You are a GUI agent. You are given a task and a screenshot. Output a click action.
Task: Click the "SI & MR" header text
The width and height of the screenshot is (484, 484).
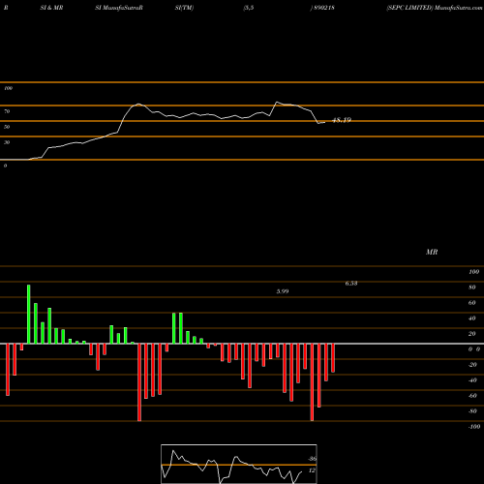(x=51, y=8)
